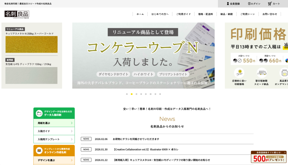Image resolution: width=288 pixels, height=165 pixels.
Task: Click the yen coin hand icon
Action: [239, 73]
